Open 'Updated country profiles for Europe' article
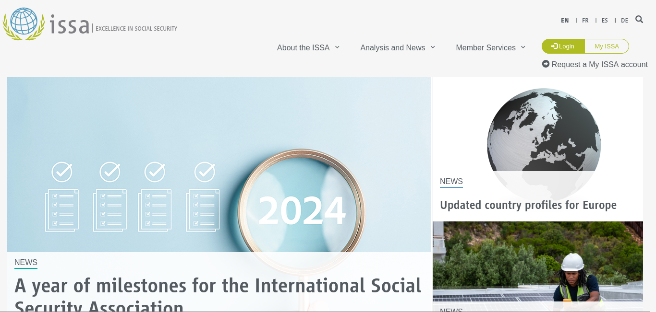The height and width of the screenshot is (312, 656). point(528,205)
